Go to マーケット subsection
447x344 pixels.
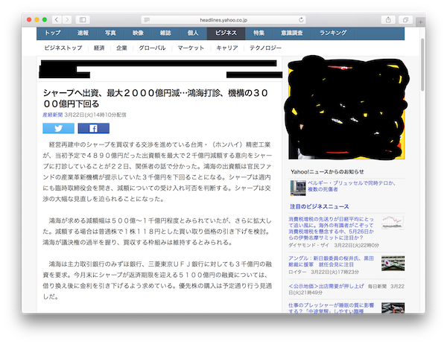tap(191, 48)
